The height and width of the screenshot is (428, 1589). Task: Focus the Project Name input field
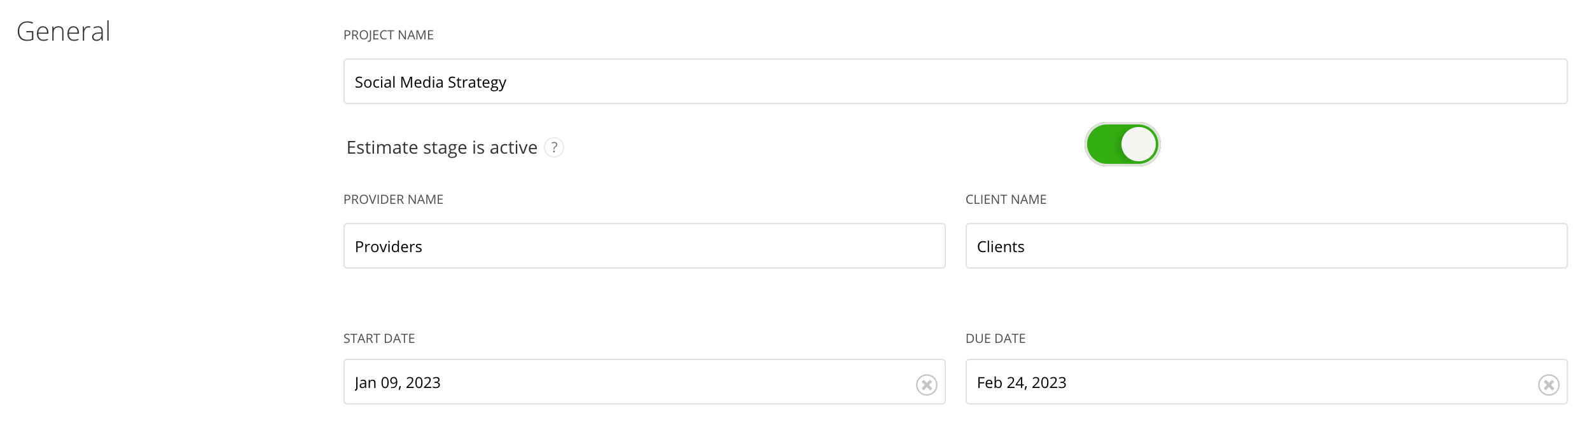(x=954, y=82)
